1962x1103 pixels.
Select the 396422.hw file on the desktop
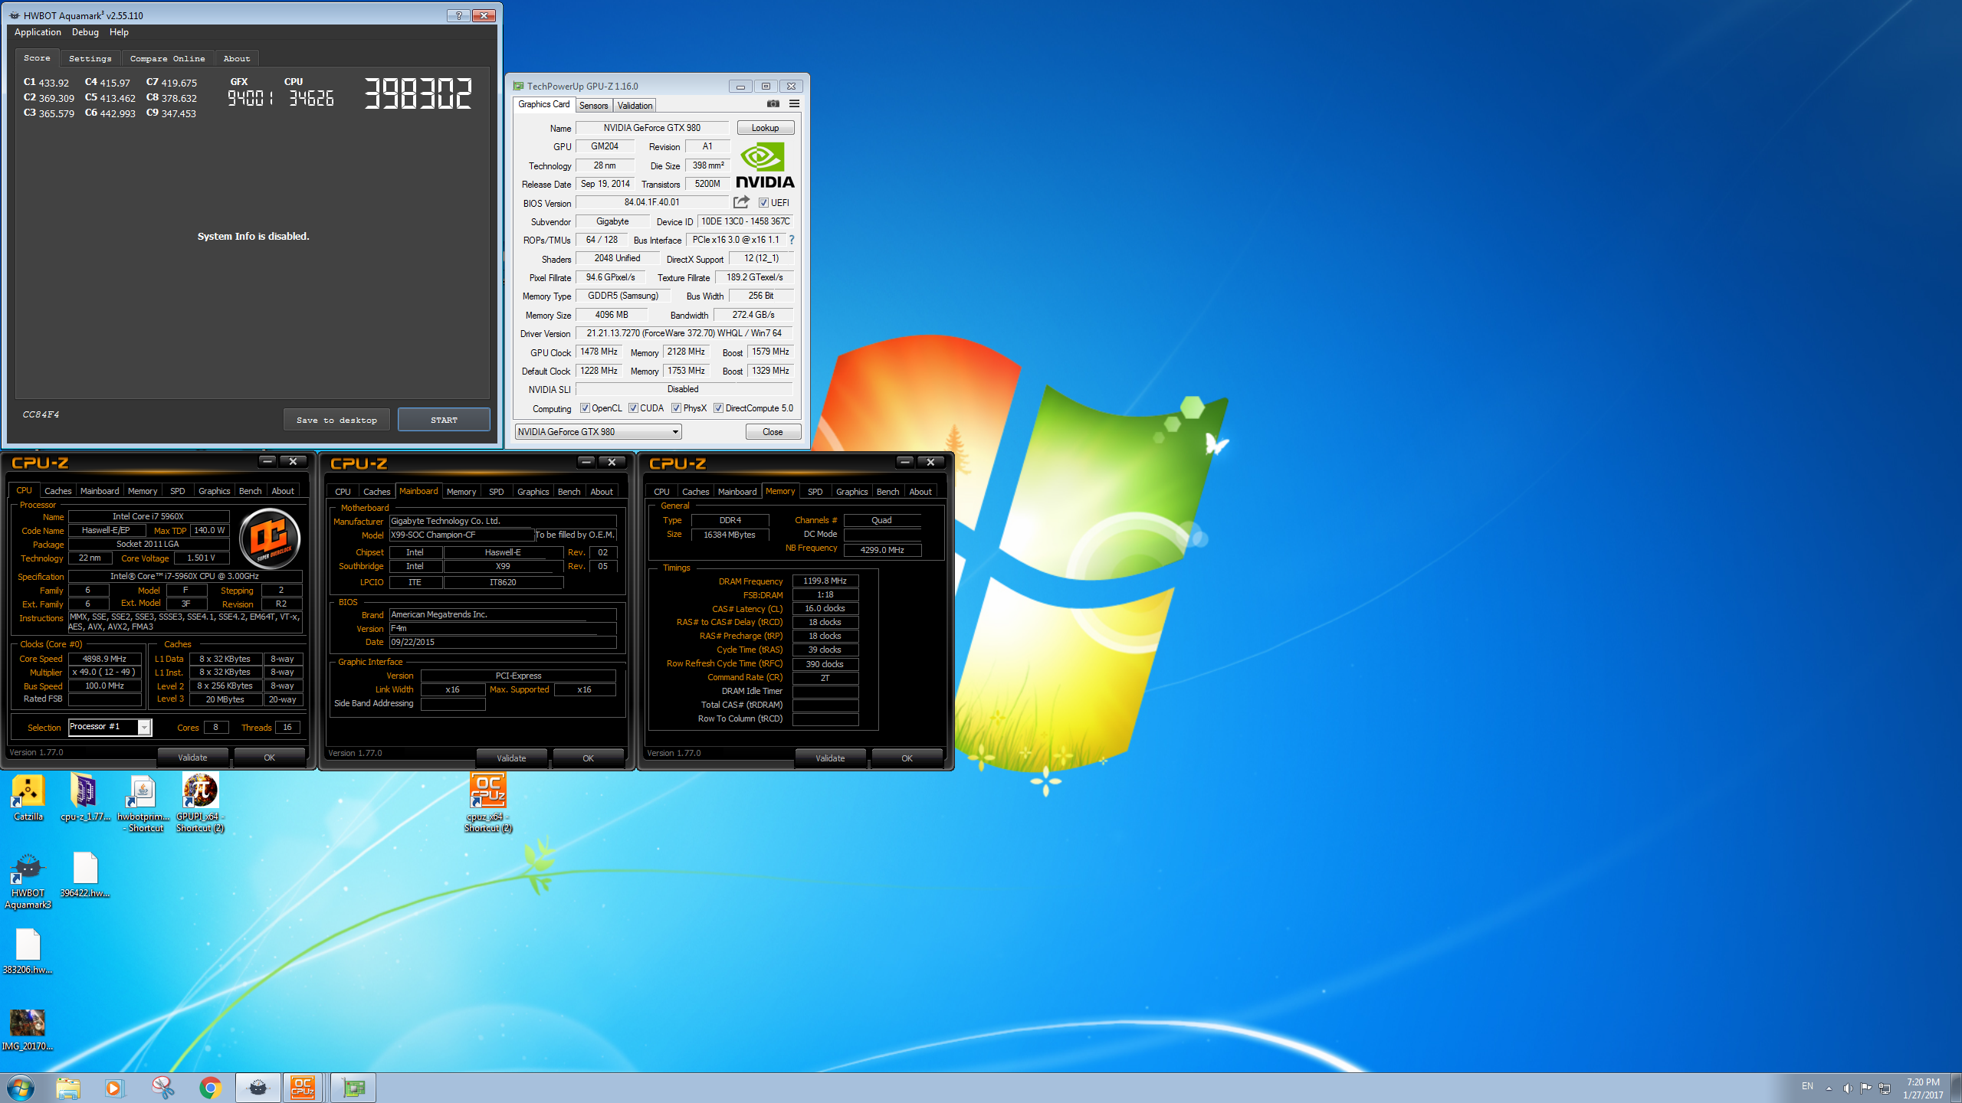[85, 875]
